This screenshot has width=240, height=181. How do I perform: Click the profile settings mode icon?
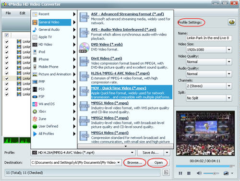pyautogui.click(x=231, y=22)
